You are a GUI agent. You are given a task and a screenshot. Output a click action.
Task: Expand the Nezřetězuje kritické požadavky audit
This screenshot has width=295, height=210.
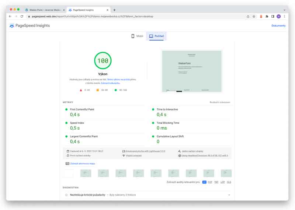229,195
